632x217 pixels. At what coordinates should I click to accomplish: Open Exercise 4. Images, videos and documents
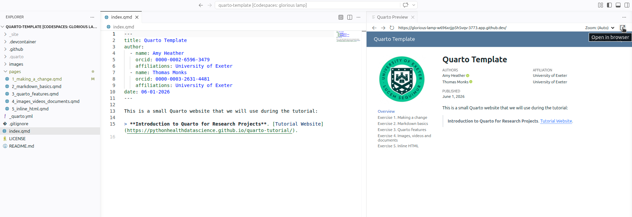404,138
